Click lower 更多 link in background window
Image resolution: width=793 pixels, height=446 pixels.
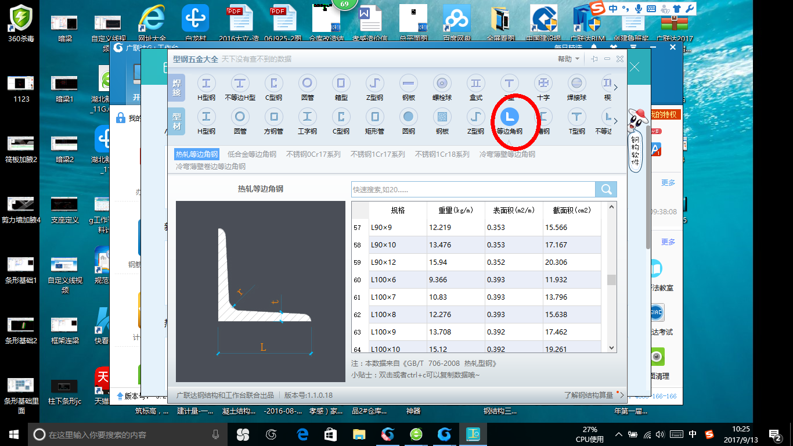coord(668,242)
